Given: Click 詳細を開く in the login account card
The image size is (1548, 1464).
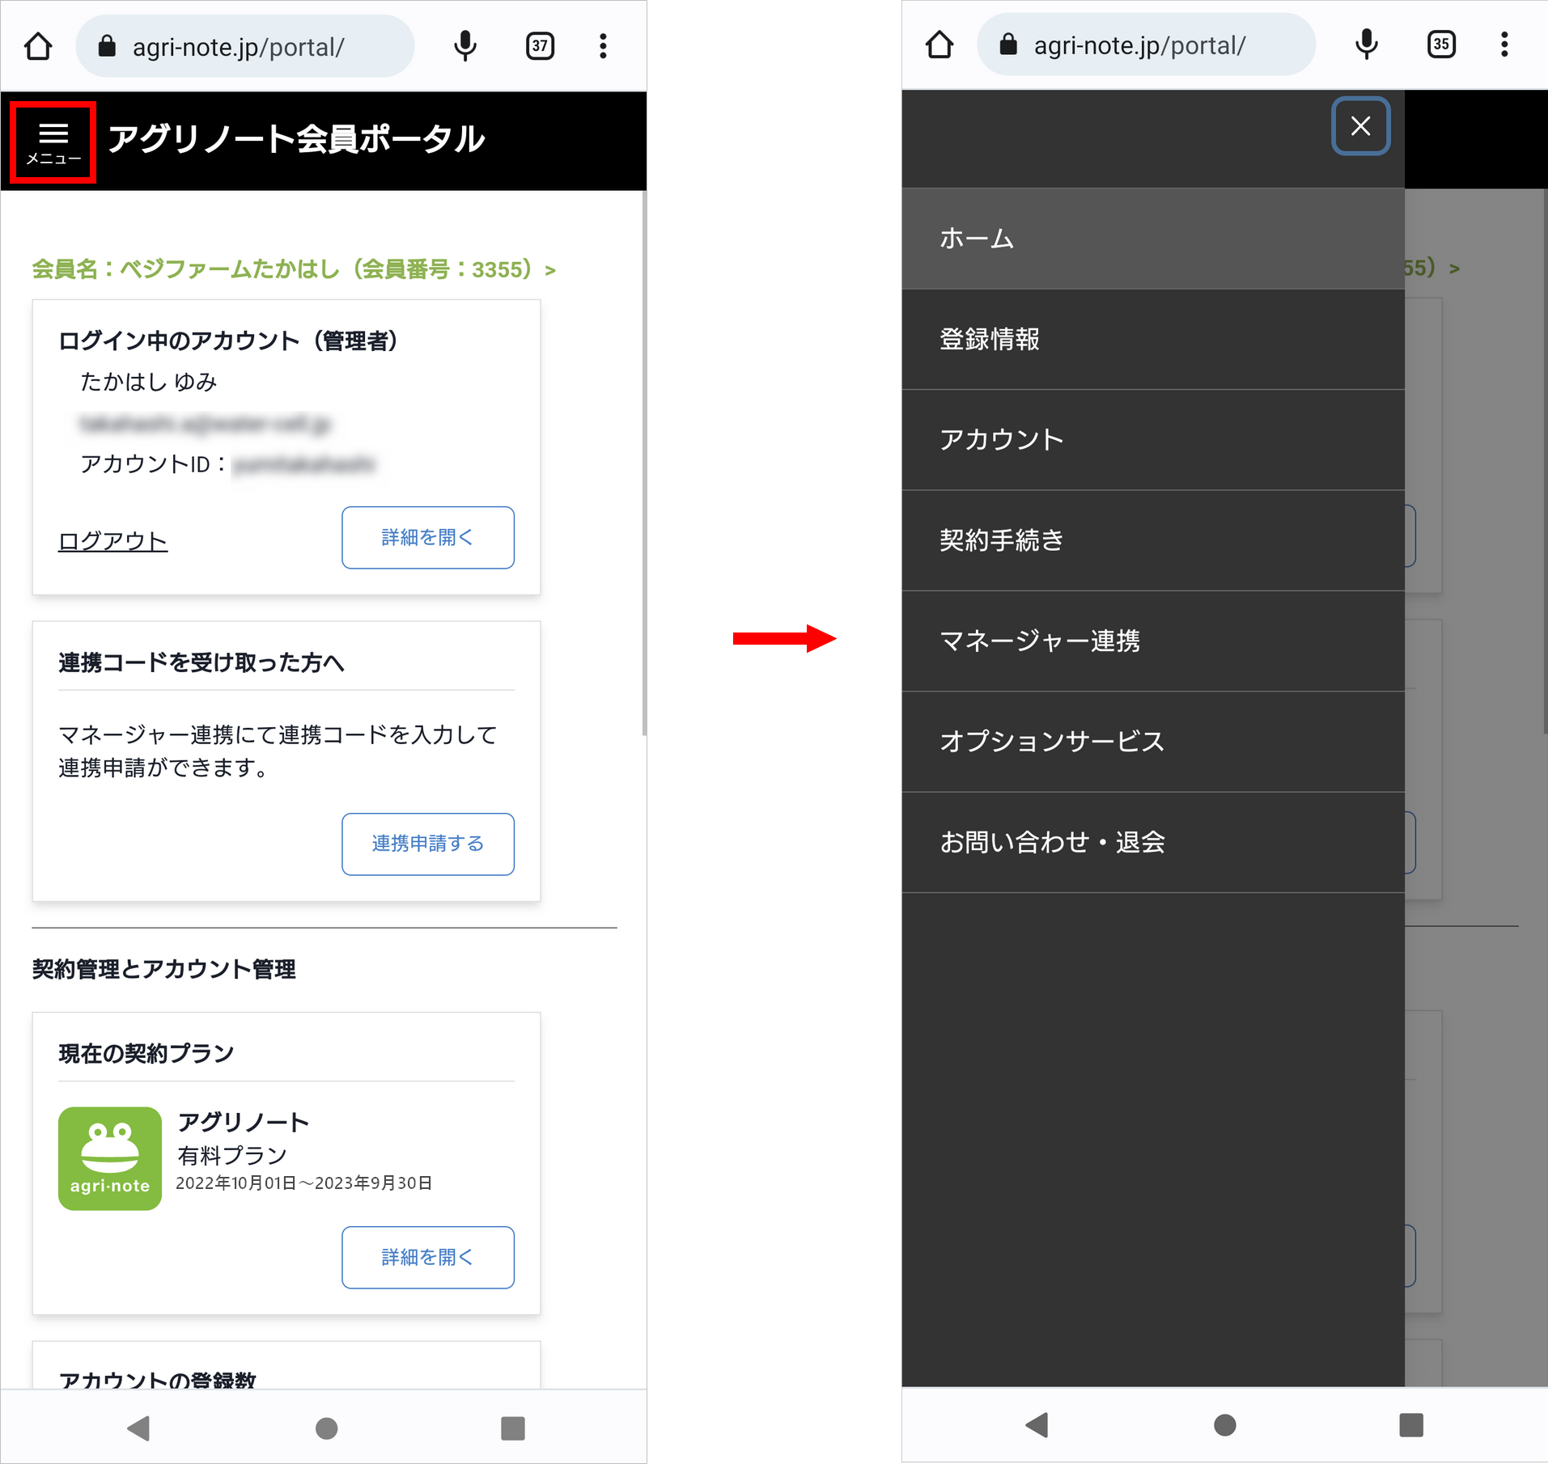Looking at the screenshot, I should tap(428, 538).
